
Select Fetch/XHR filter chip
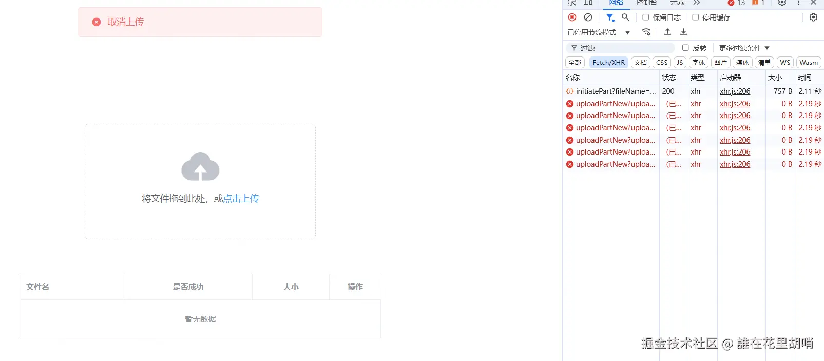pos(608,63)
